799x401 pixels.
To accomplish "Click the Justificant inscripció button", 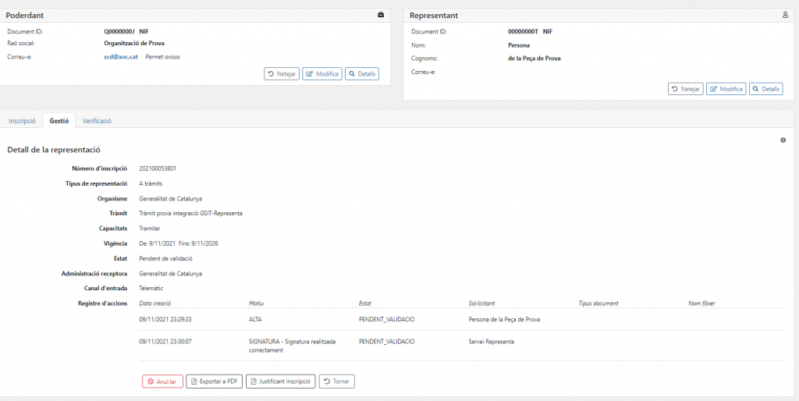I will pos(280,381).
